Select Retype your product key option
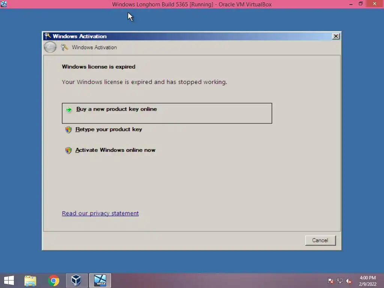384x288 pixels. click(x=108, y=129)
